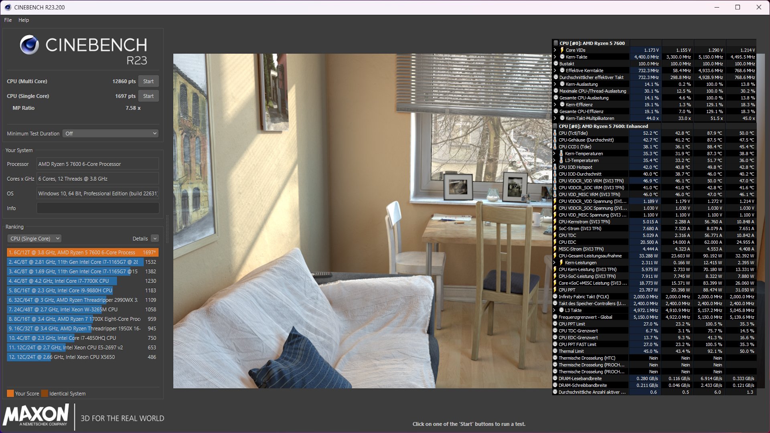The width and height of the screenshot is (770, 433).
Task: Expand the Kern-Takt-Multiplikatoren row
Action: pos(555,118)
